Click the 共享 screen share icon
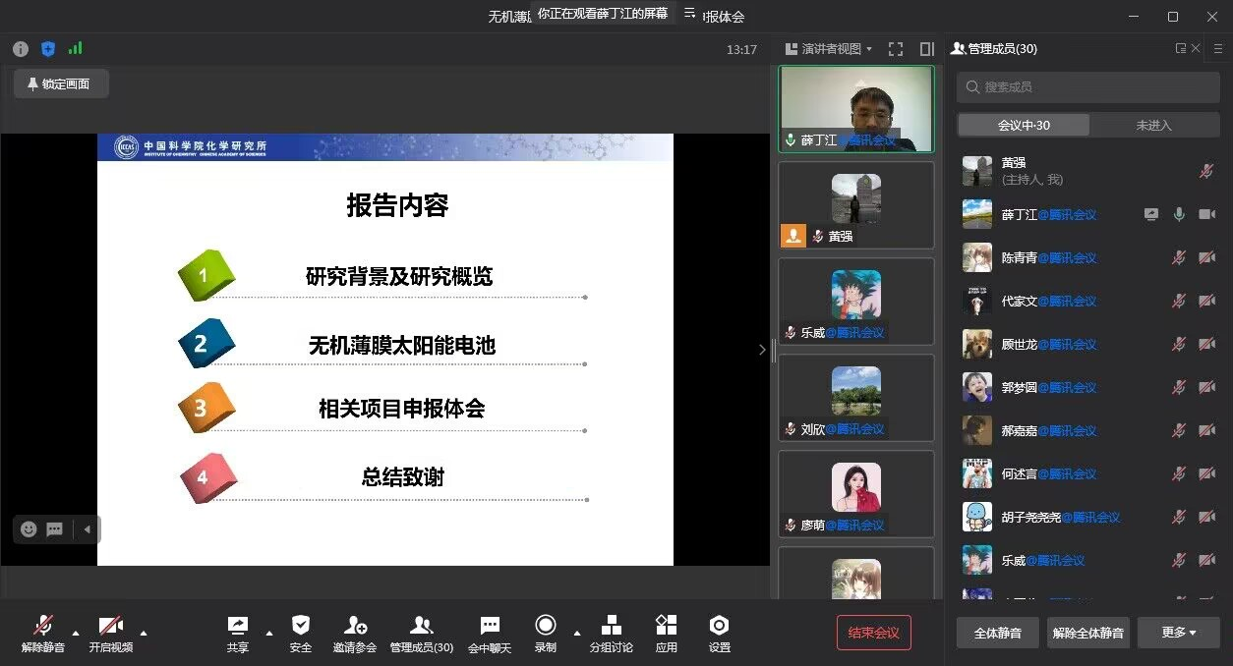This screenshot has width=1233, height=666. [238, 626]
